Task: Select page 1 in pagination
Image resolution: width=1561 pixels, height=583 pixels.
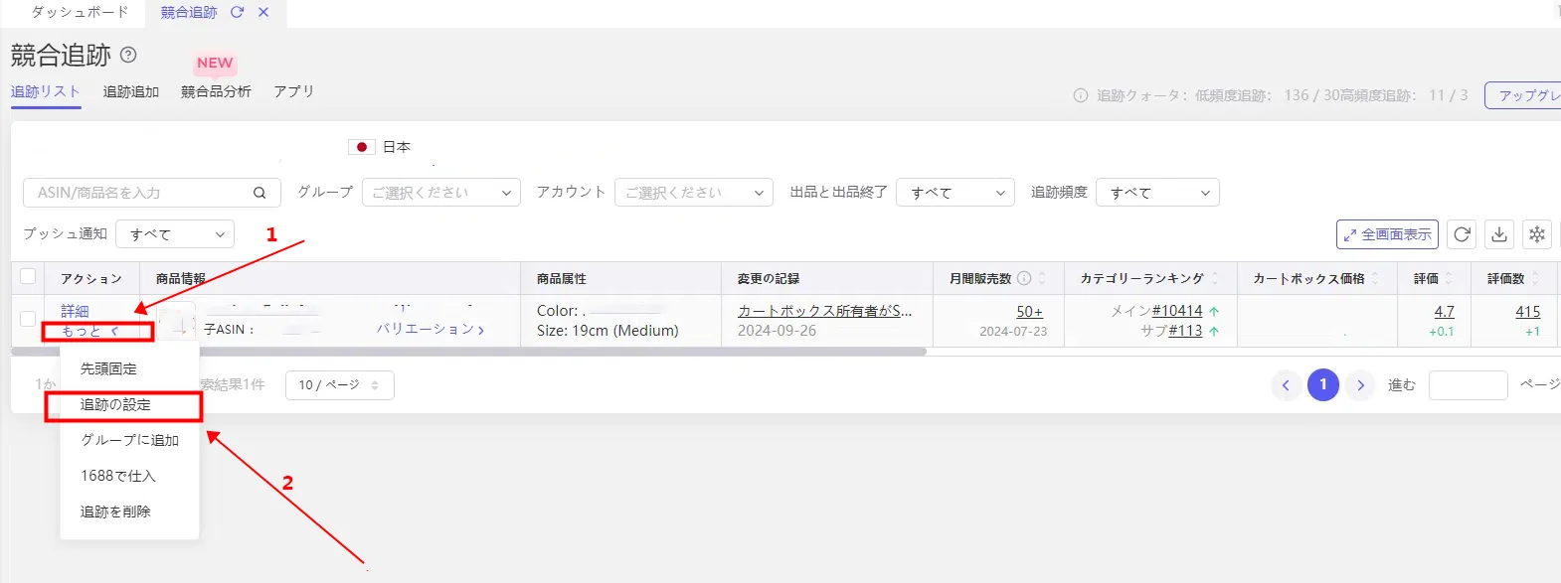Action: [1323, 384]
